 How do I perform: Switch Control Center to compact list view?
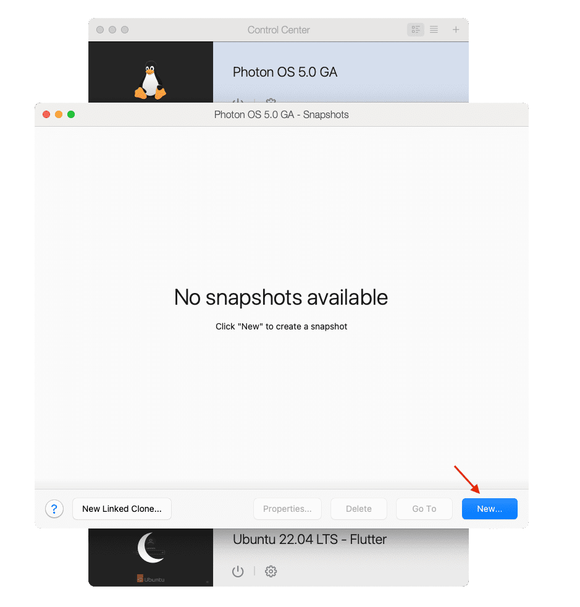click(434, 30)
